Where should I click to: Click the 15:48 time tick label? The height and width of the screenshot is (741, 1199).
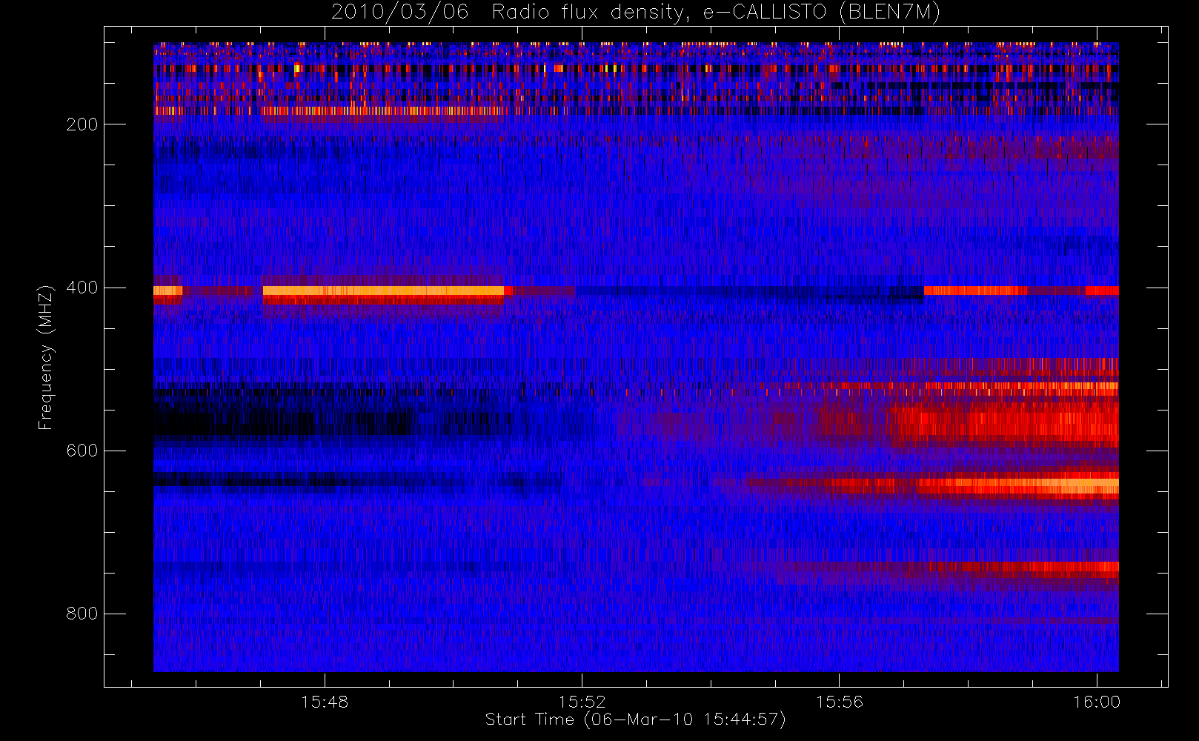(x=325, y=702)
